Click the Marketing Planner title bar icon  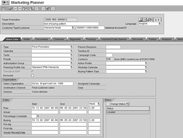click(x=5, y=2)
